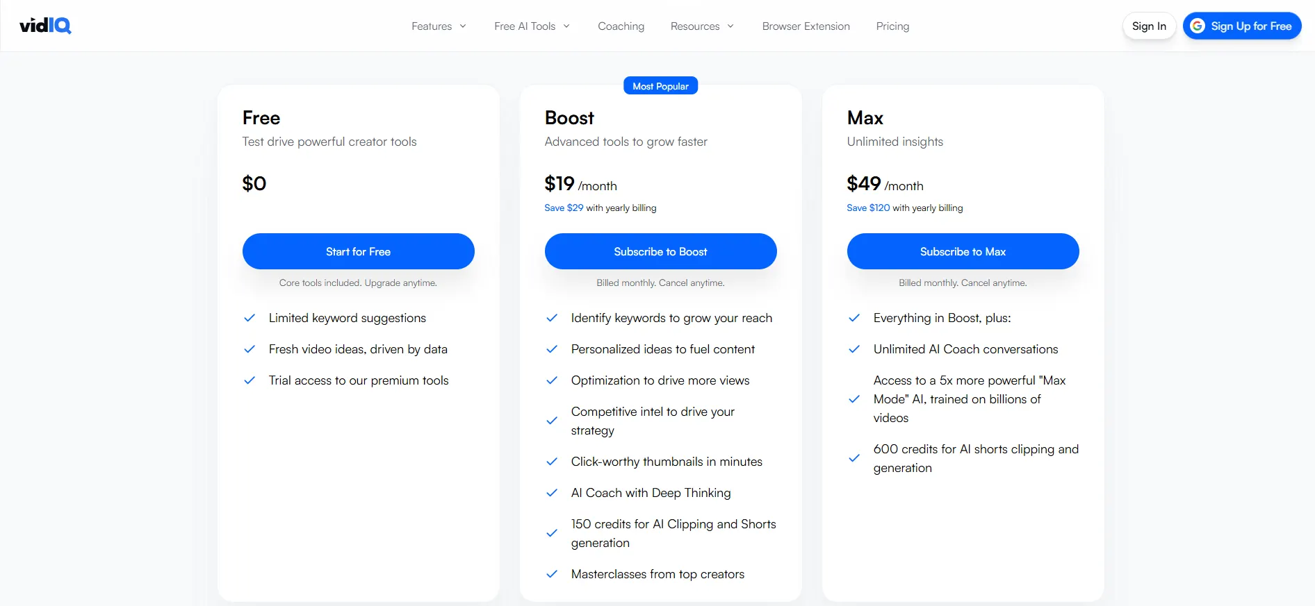Click the checkmark next to 'Masterclasses from top creators'

(x=552, y=574)
